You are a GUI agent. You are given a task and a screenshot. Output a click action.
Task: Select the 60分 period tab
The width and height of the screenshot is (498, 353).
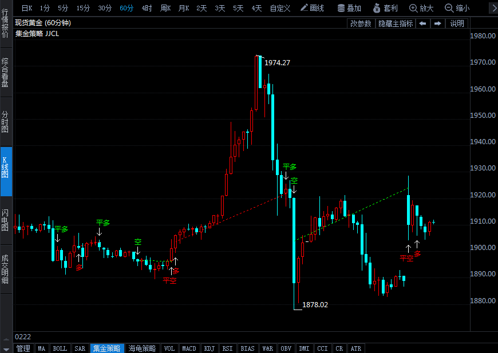tap(127, 8)
